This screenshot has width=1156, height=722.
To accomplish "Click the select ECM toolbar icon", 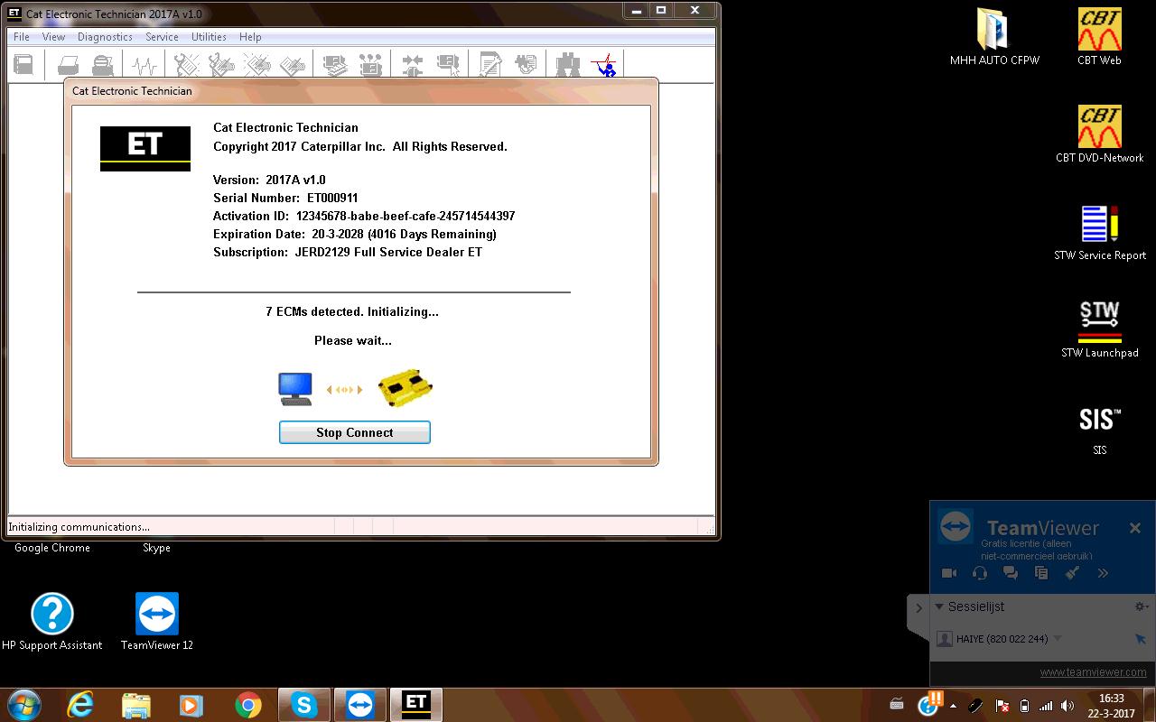I will (x=448, y=65).
